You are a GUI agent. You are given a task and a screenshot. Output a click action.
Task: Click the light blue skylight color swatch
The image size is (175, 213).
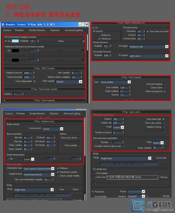tap(15, 41)
